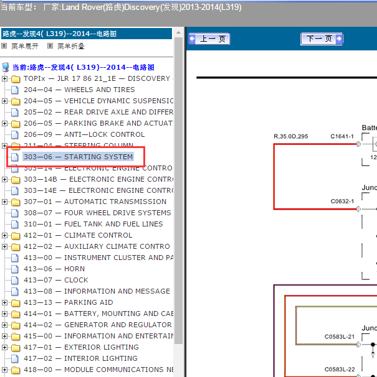Click the 204-05 folder icon
This screenshot has width=377, height=377.
16,101
